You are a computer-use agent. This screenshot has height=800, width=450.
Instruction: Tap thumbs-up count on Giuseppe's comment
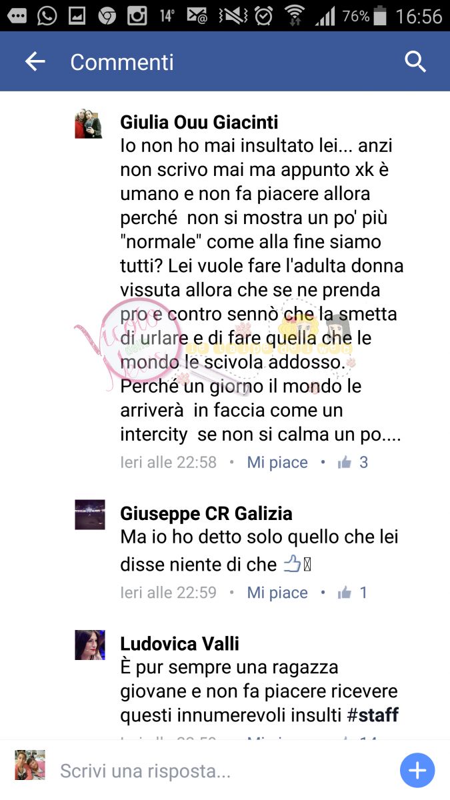tap(353, 593)
